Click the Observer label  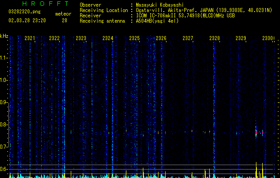coord(90,5)
